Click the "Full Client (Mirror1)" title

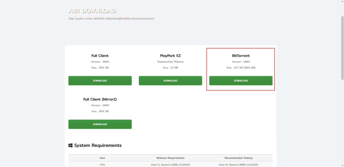tap(100, 99)
